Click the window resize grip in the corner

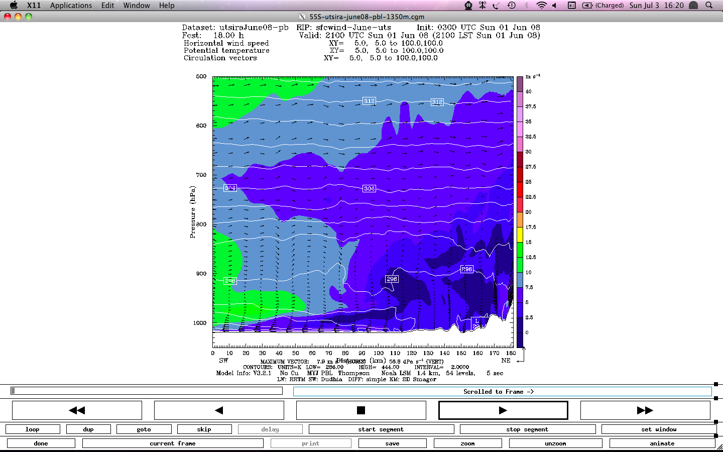click(x=719, y=447)
